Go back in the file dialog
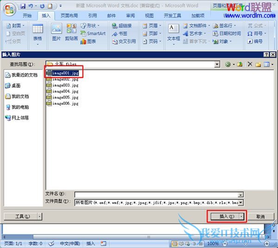278x248 pixels. click(228, 64)
